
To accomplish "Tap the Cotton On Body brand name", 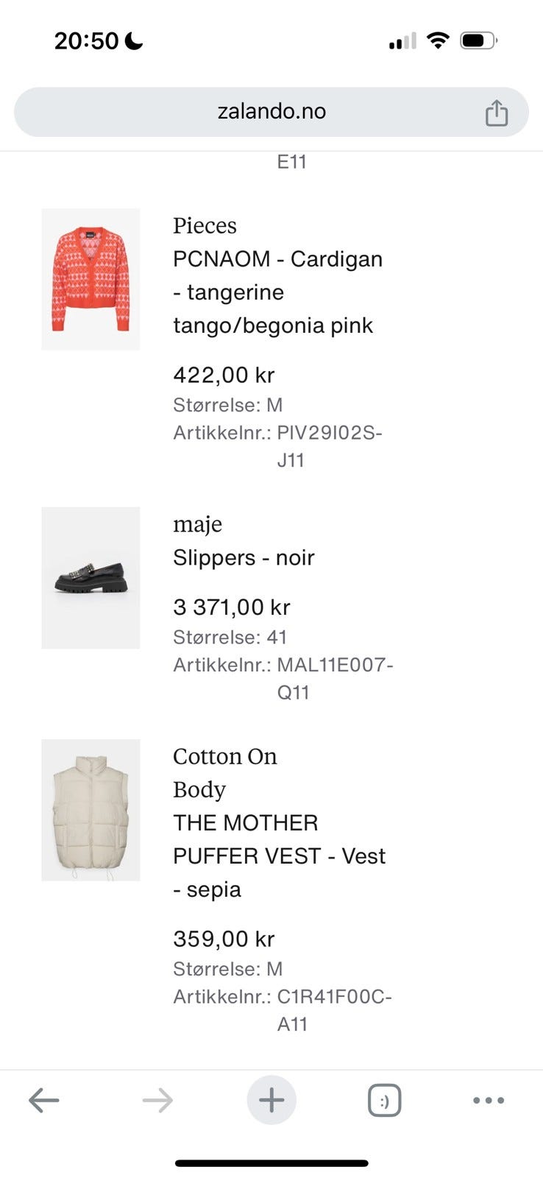I will click(224, 772).
